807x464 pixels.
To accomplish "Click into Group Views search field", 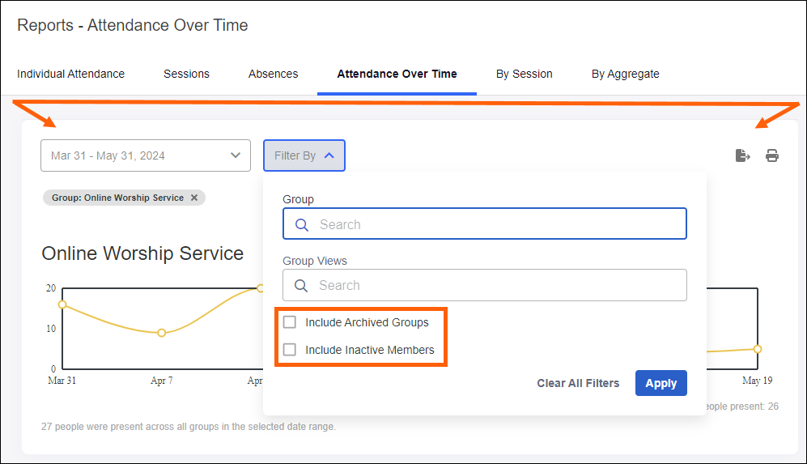I will tap(494, 286).
